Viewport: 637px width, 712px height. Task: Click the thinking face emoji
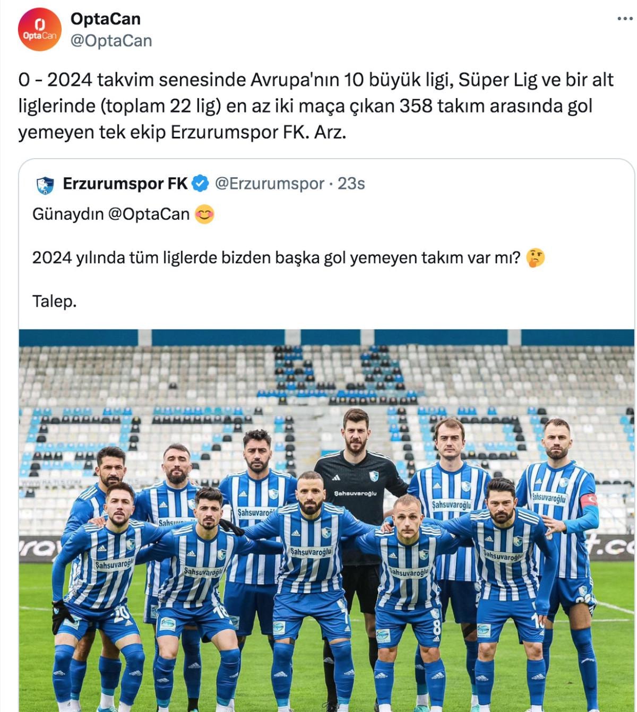tap(535, 258)
